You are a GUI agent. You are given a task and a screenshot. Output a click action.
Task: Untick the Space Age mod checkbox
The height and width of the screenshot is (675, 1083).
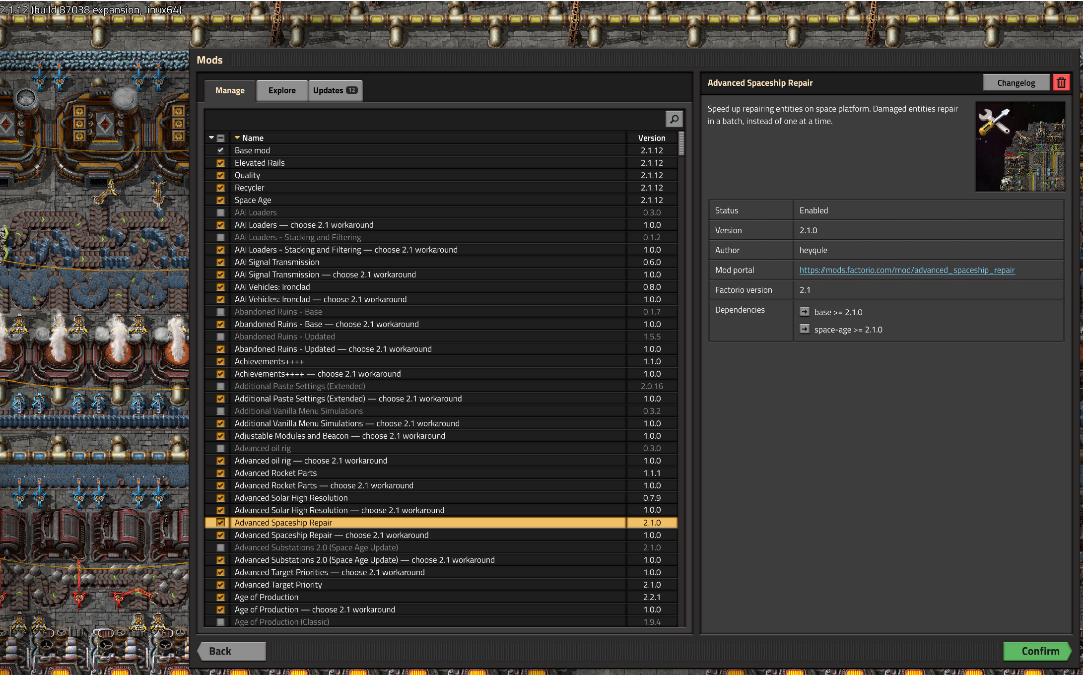click(220, 200)
